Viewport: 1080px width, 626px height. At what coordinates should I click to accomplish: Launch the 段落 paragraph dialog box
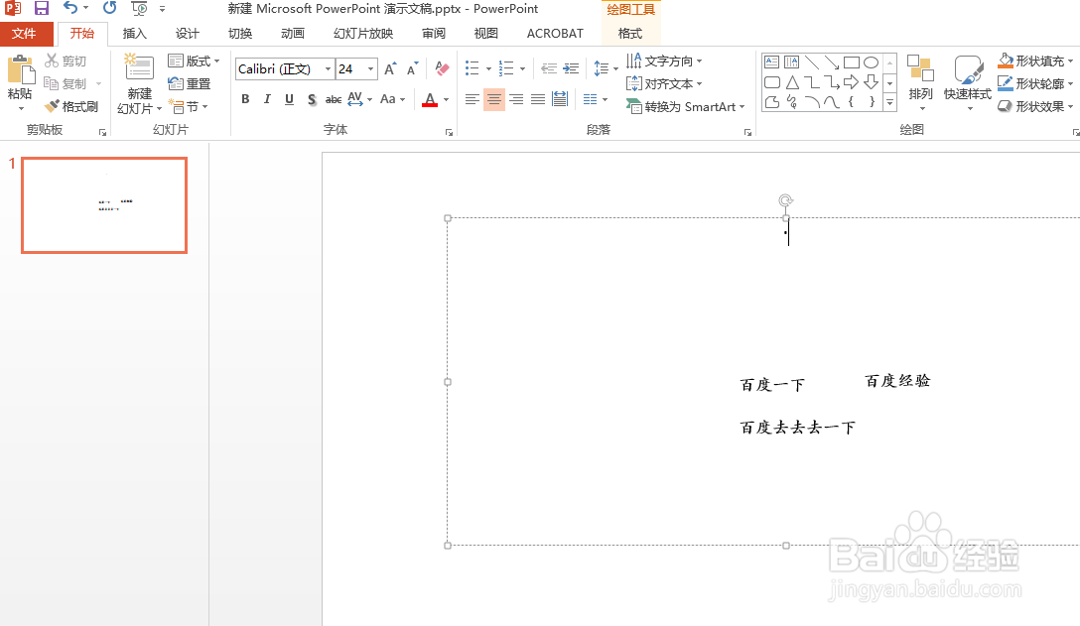(747, 132)
